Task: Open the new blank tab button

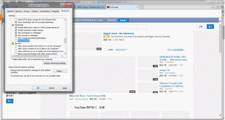Action: tap(141, 7)
